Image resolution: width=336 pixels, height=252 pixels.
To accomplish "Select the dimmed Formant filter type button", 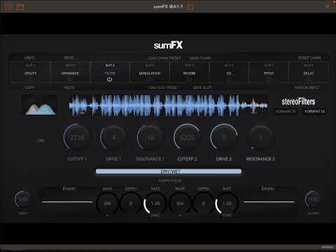I will click(286, 111).
